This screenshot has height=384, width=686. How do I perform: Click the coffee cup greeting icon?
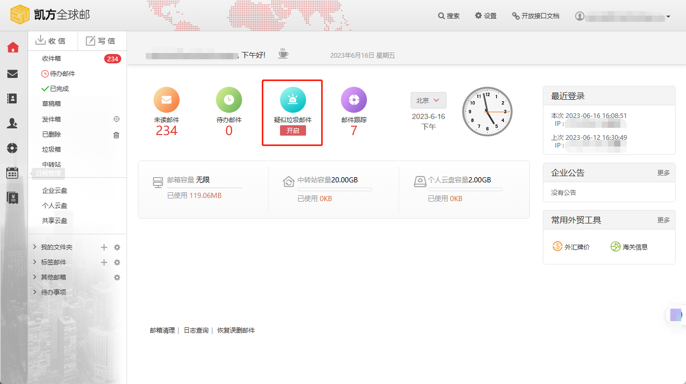[x=283, y=54]
